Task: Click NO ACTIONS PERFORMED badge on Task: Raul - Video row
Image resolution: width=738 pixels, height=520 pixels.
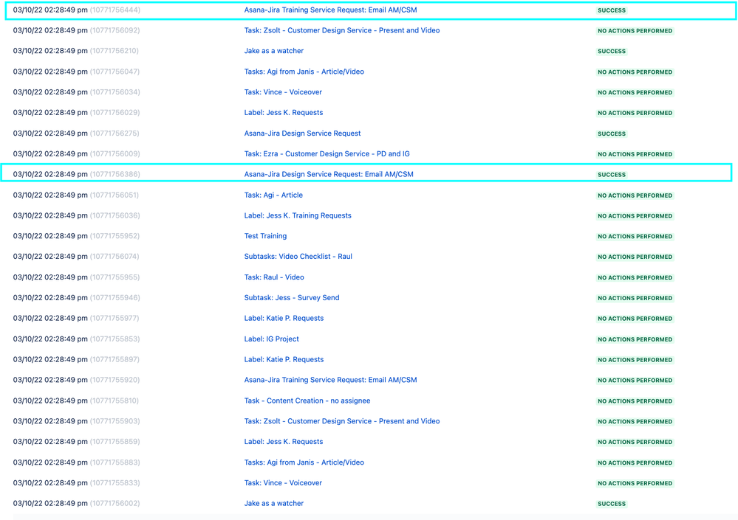Action: click(635, 277)
